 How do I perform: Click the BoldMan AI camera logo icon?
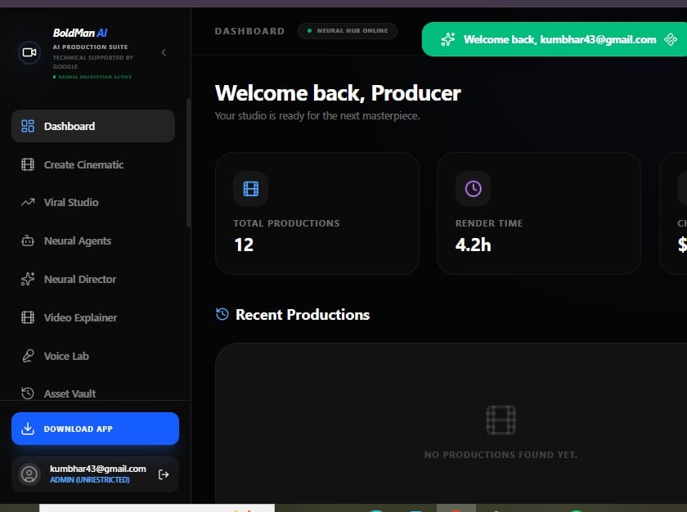(29, 52)
